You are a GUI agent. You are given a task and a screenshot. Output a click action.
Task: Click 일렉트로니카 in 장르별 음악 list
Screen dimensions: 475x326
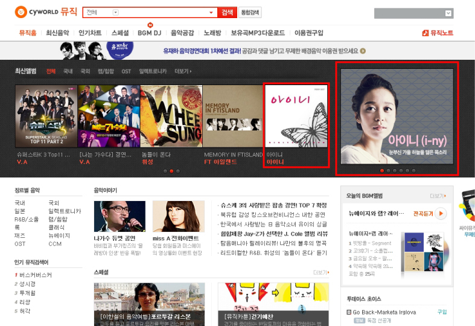pyautogui.click(x=65, y=211)
